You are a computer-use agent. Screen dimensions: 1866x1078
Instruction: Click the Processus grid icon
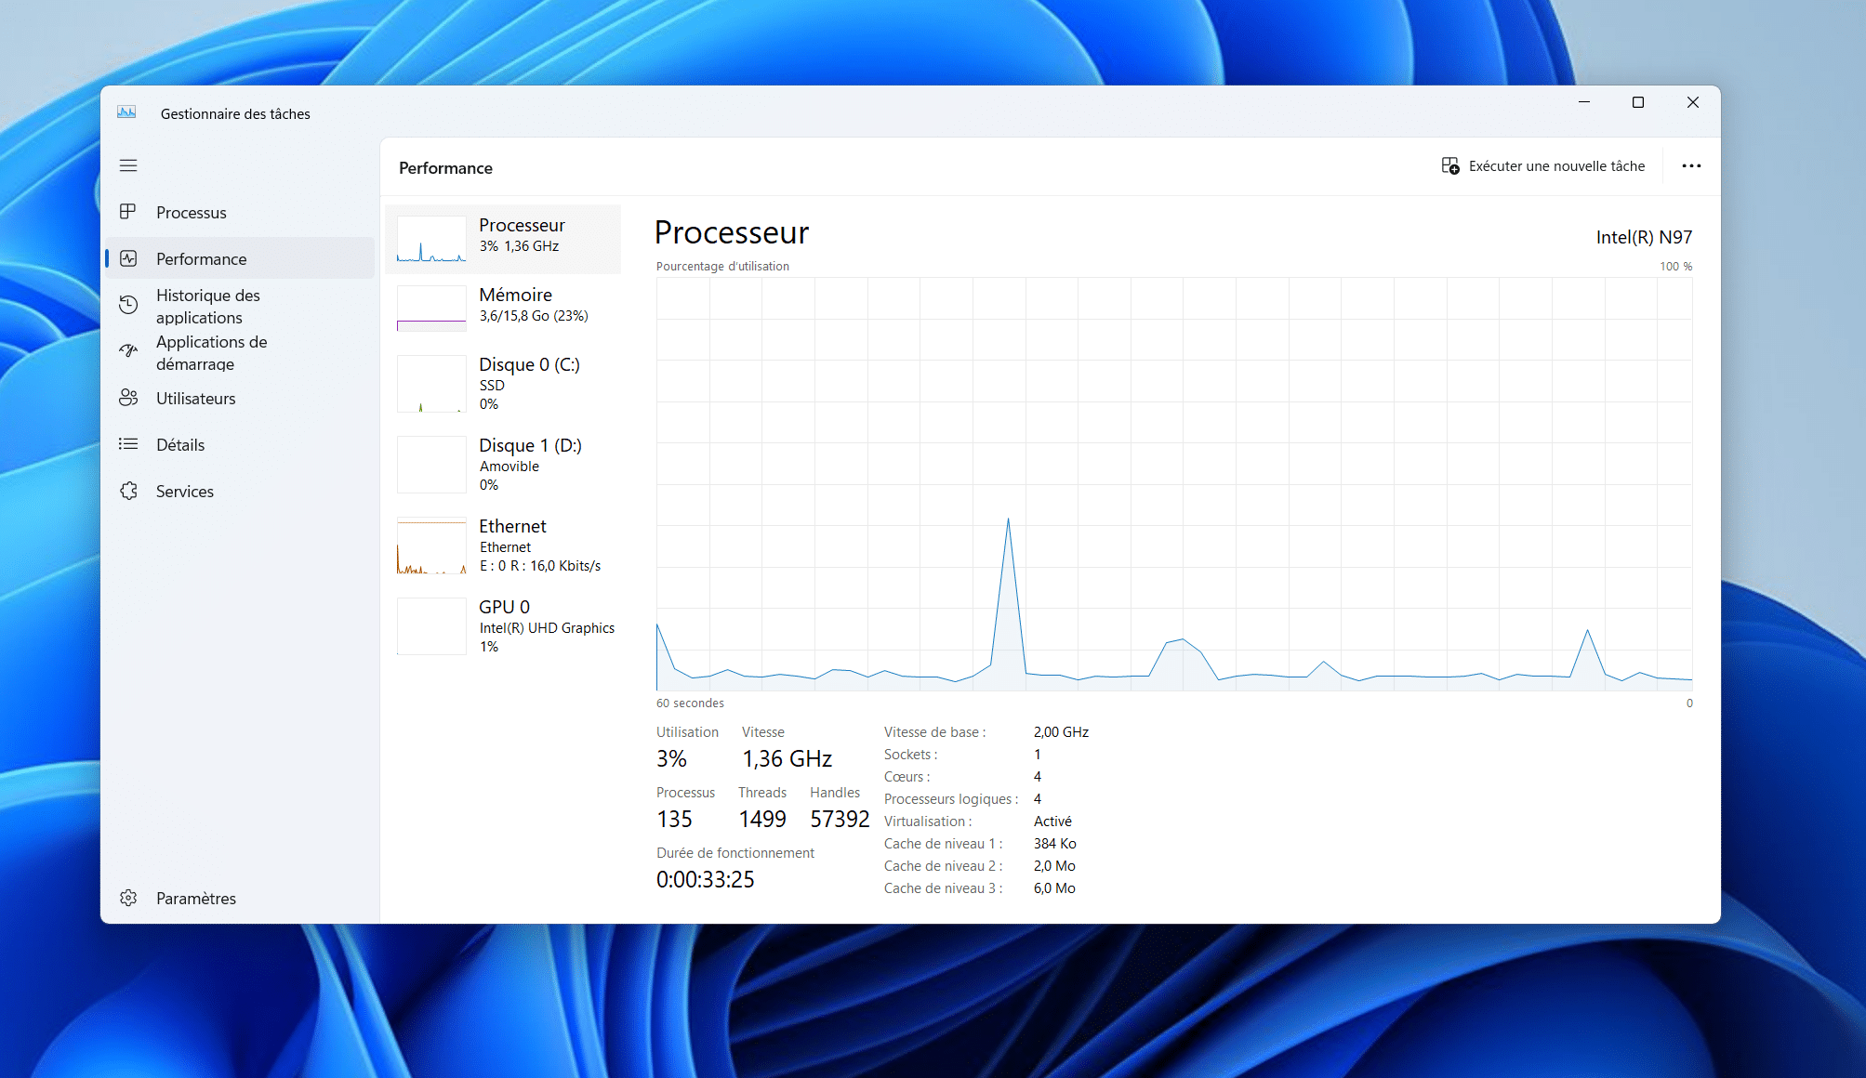(x=128, y=212)
